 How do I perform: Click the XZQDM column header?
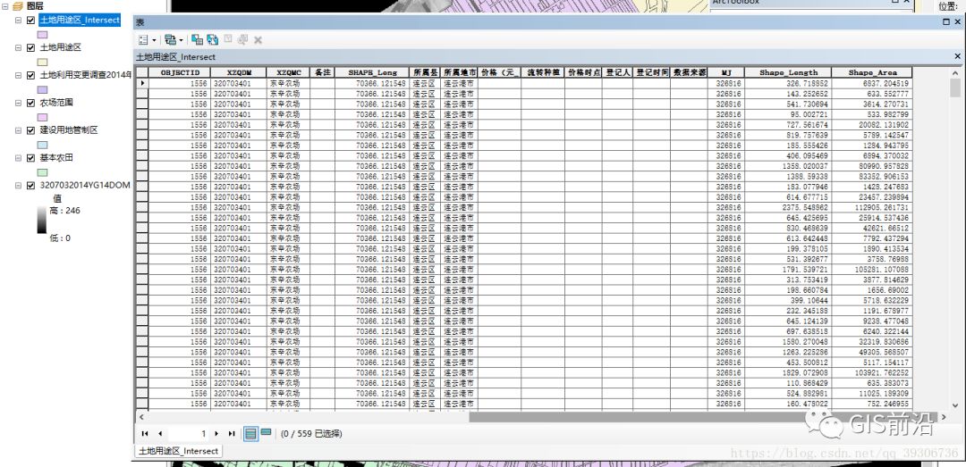click(x=239, y=72)
